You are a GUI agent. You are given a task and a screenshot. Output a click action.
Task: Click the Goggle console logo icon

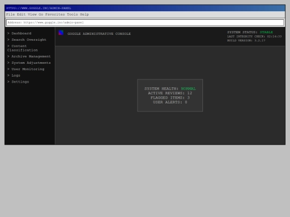[x=61, y=33]
